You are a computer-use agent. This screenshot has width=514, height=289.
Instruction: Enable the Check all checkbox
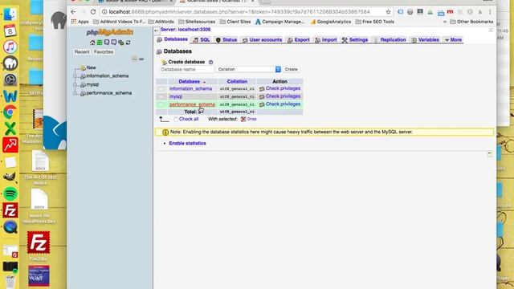point(176,120)
